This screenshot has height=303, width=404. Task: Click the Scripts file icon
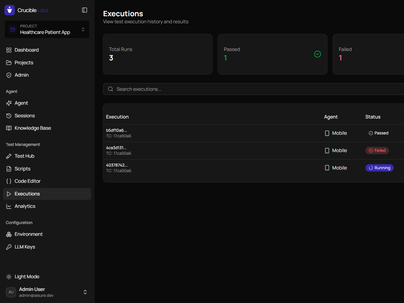[9, 169]
